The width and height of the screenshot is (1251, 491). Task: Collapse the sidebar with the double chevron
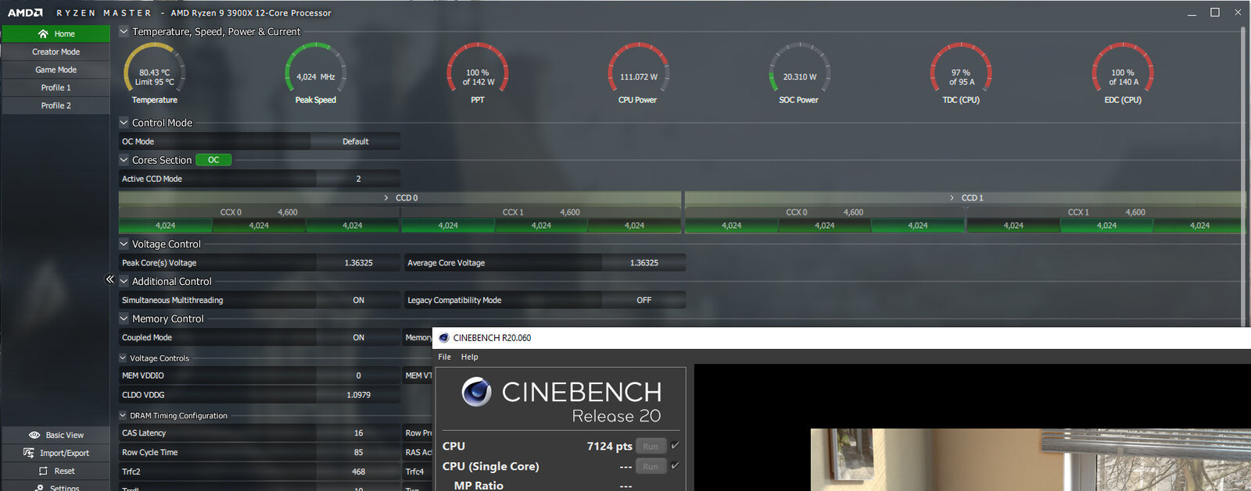click(110, 279)
